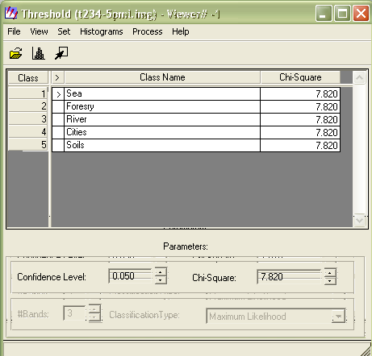Open the Process menu
This screenshot has width=372, height=356.
(148, 31)
